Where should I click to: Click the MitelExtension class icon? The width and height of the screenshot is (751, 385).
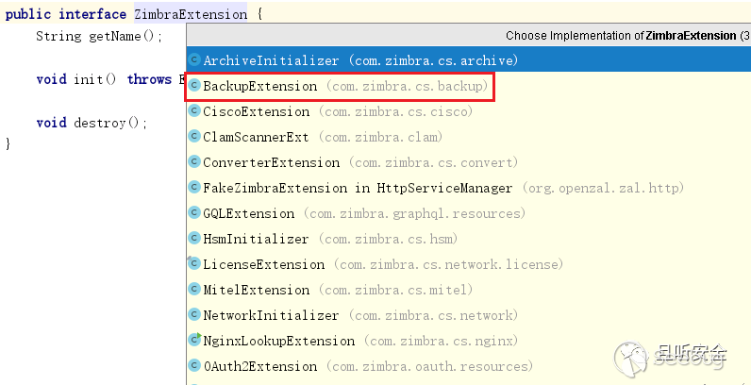[194, 290]
